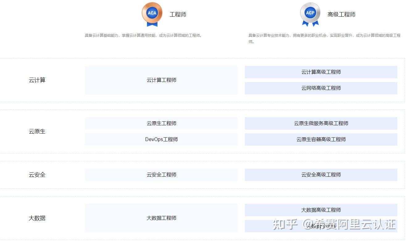Viewport: 406px width, 241px height.
Task: Open the 云安全工程师 certification card
Action: pyautogui.click(x=161, y=174)
